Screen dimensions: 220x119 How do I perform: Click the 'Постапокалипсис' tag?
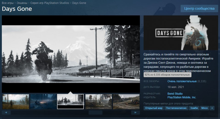coord(176,108)
